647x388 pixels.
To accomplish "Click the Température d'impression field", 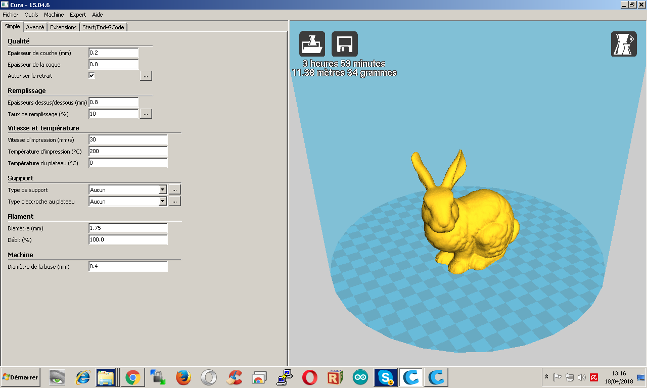I will pyautogui.click(x=128, y=151).
